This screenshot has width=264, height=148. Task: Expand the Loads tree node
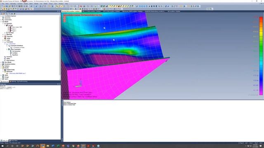tap(3, 40)
